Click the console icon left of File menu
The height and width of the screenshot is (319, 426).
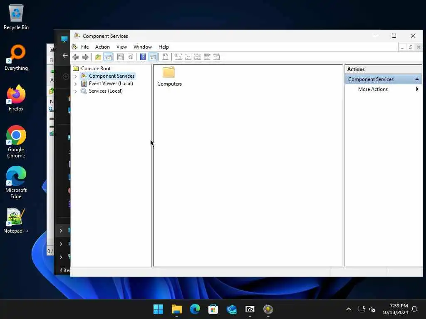pyautogui.click(x=75, y=47)
